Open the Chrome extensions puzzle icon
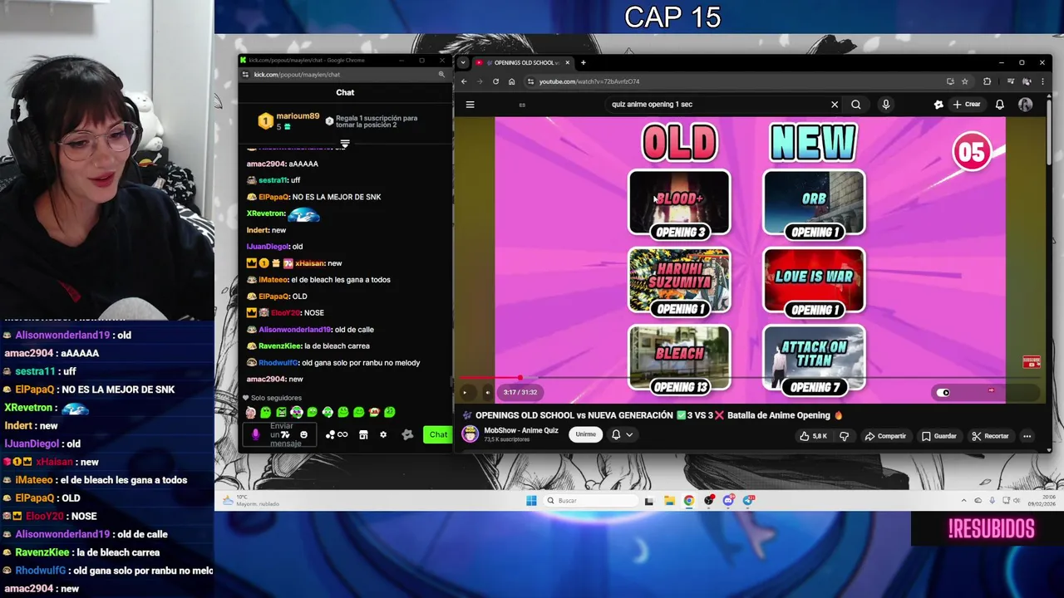The height and width of the screenshot is (598, 1064). (x=987, y=81)
